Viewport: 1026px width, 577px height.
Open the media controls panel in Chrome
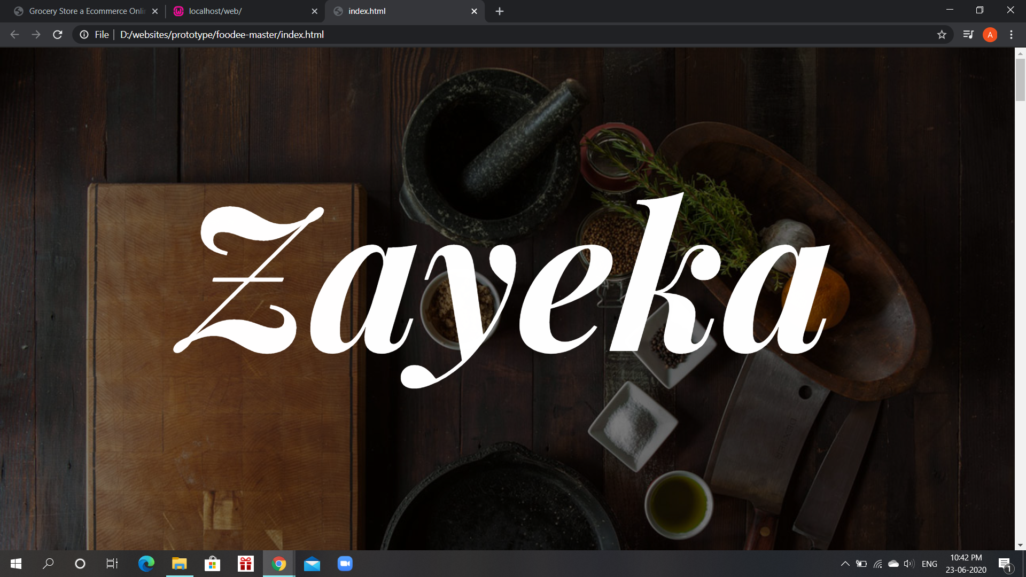pos(968,34)
